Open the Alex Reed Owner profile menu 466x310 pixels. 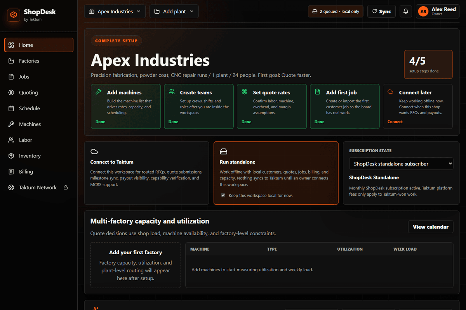pyautogui.click(x=437, y=11)
